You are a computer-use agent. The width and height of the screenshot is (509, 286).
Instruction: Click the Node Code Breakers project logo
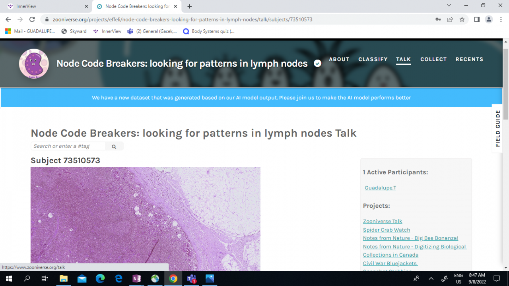[x=34, y=64]
